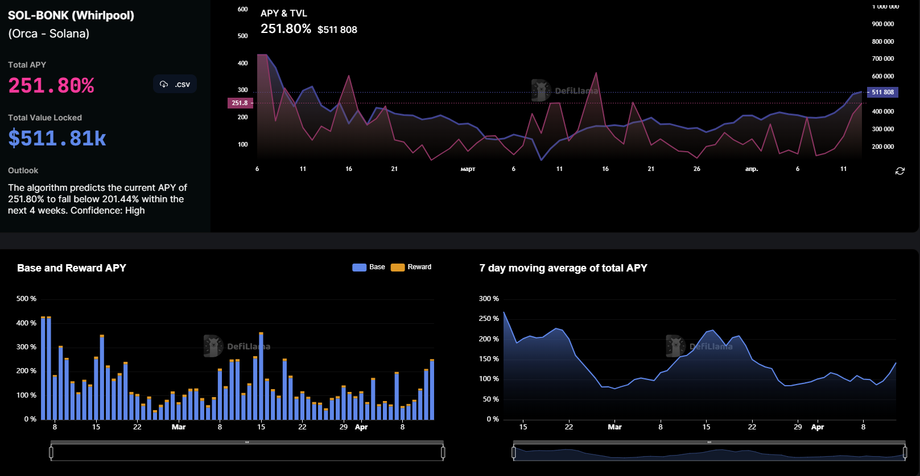The image size is (920, 476).
Task: Click the $511 808 value in the chart header
Action: [337, 30]
